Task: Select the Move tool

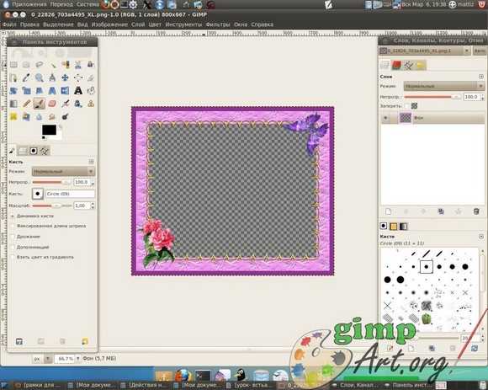Action: [65, 77]
